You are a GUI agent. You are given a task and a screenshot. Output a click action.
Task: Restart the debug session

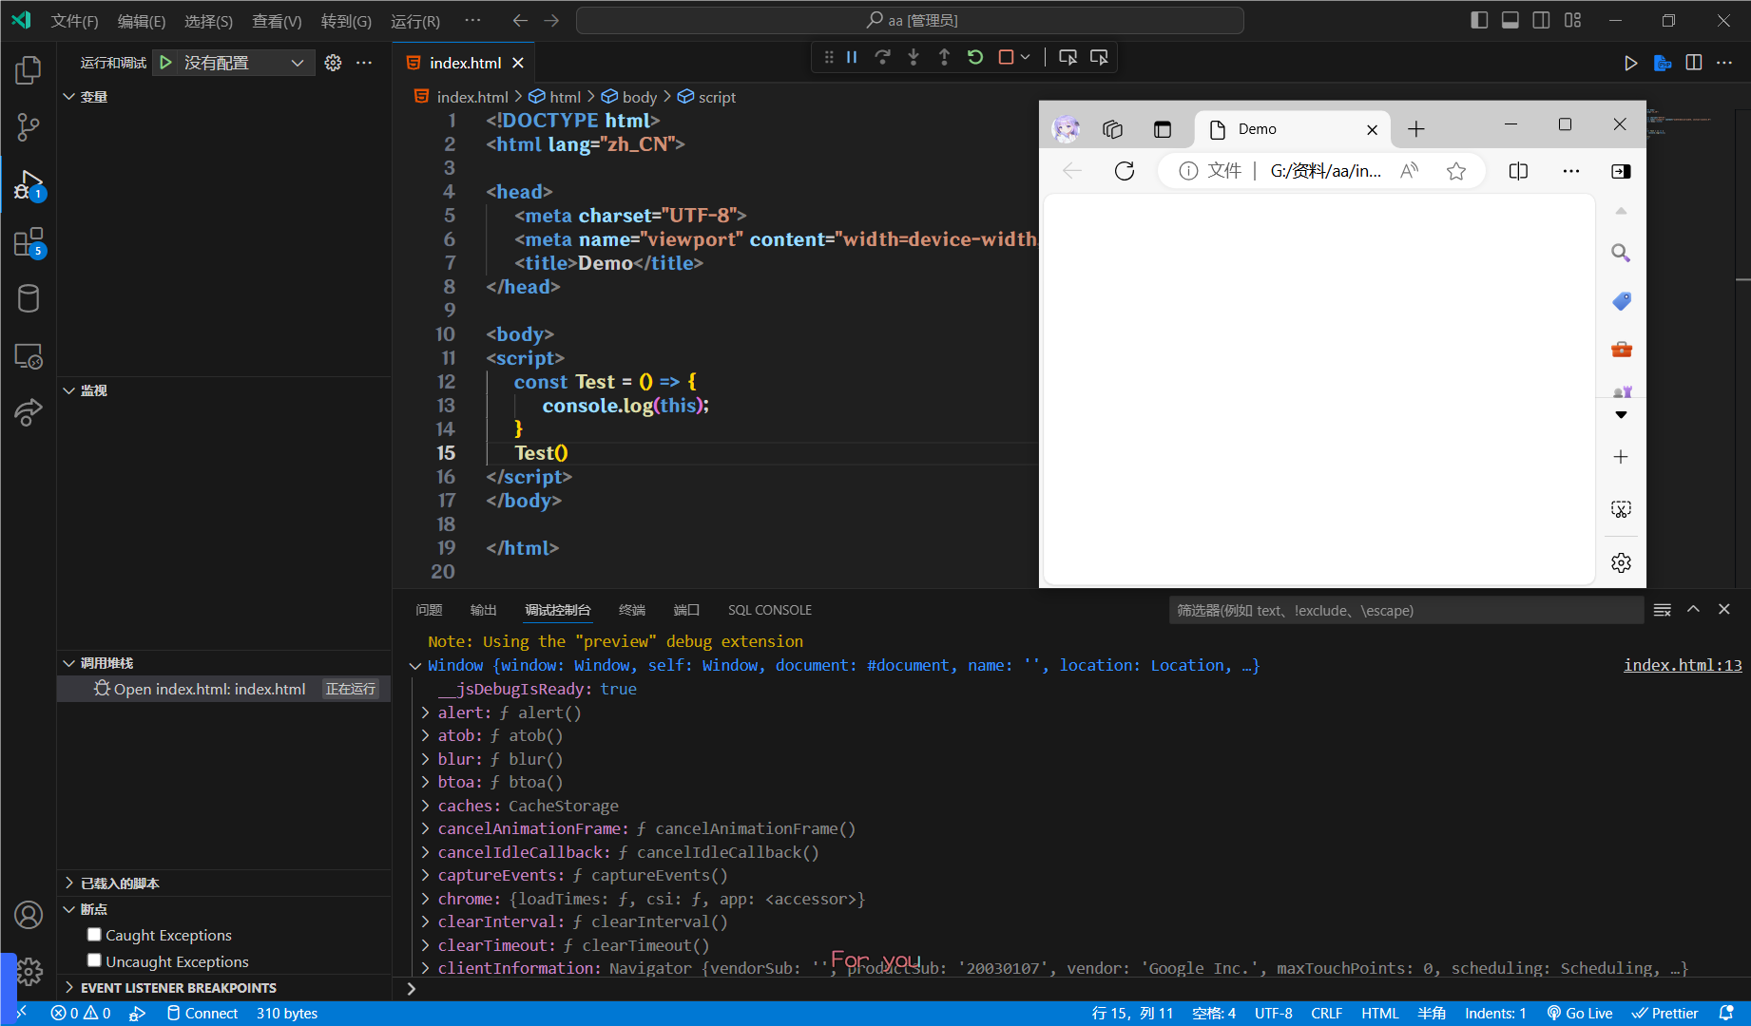[975, 58]
